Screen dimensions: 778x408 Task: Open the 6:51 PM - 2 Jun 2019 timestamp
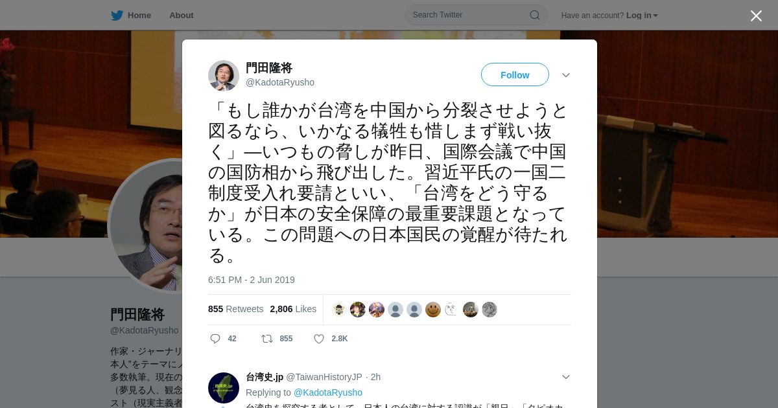coord(252,280)
